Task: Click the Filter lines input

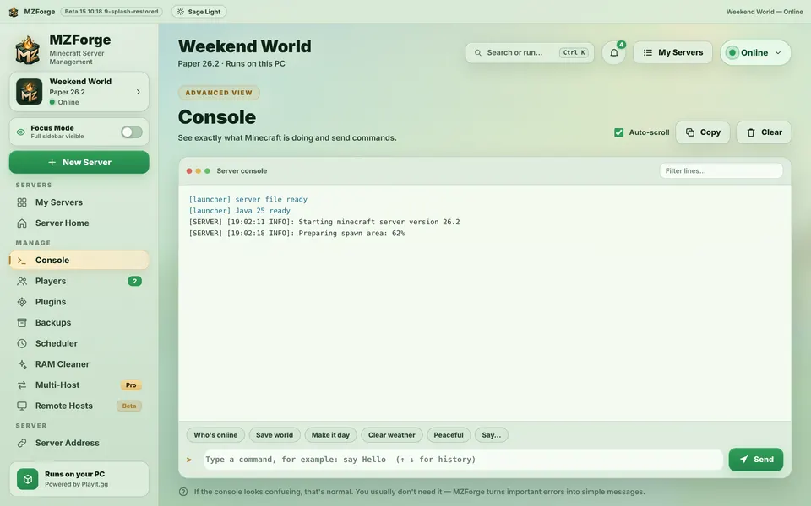Action: tap(721, 171)
